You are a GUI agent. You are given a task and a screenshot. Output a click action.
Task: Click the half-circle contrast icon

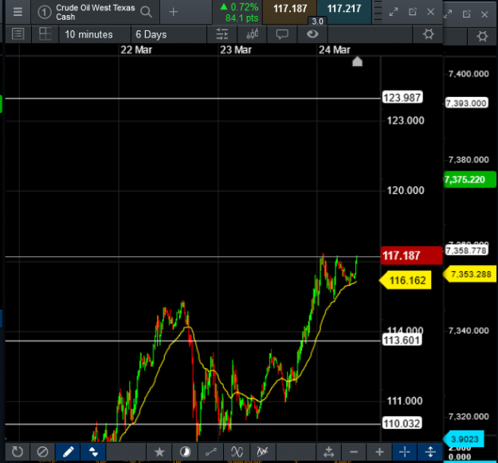coord(185,452)
